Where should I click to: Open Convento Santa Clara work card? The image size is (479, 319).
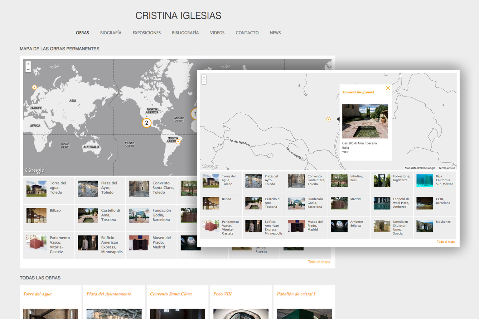(177, 302)
